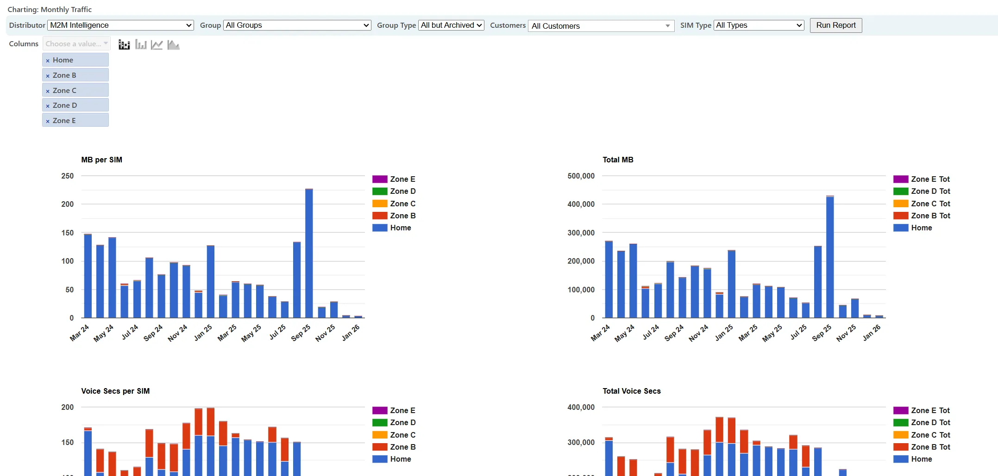Click Home swatch in Total Voice Secs legend
Viewport: 998px width, 476px height.
901,459
